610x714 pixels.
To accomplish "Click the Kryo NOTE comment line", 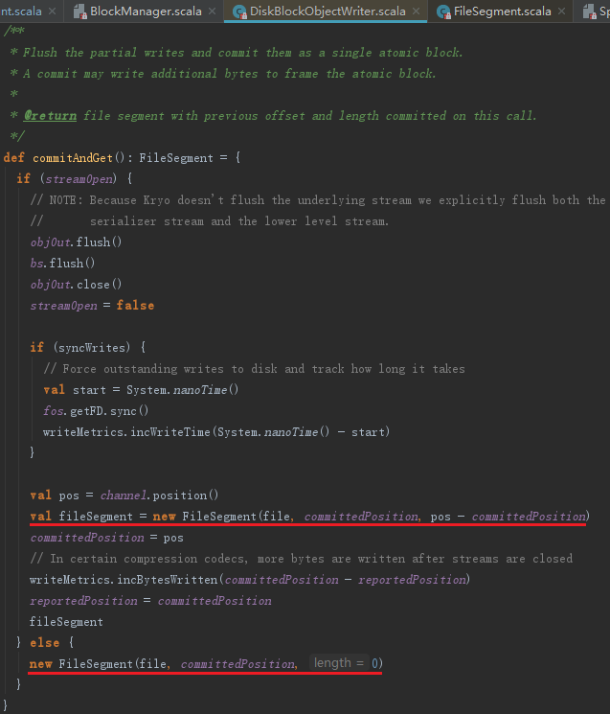I will click(318, 200).
